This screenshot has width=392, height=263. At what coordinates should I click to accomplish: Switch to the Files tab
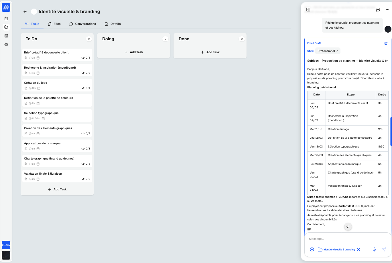coord(54,24)
